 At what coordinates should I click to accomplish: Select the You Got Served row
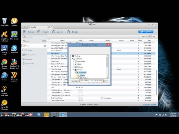point(101,51)
